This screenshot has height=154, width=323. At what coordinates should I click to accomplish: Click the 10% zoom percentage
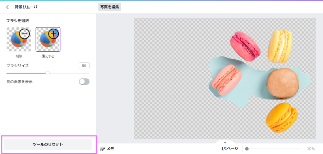(311, 149)
